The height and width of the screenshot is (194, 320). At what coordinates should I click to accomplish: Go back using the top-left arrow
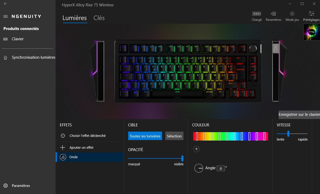tap(6, 4)
